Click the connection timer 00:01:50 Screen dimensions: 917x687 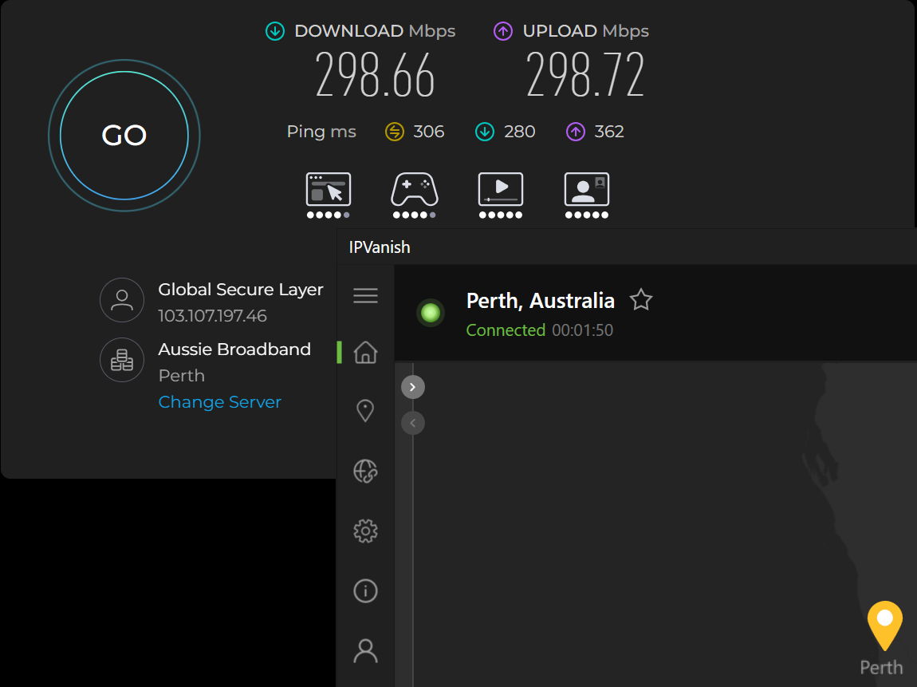(x=582, y=330)
